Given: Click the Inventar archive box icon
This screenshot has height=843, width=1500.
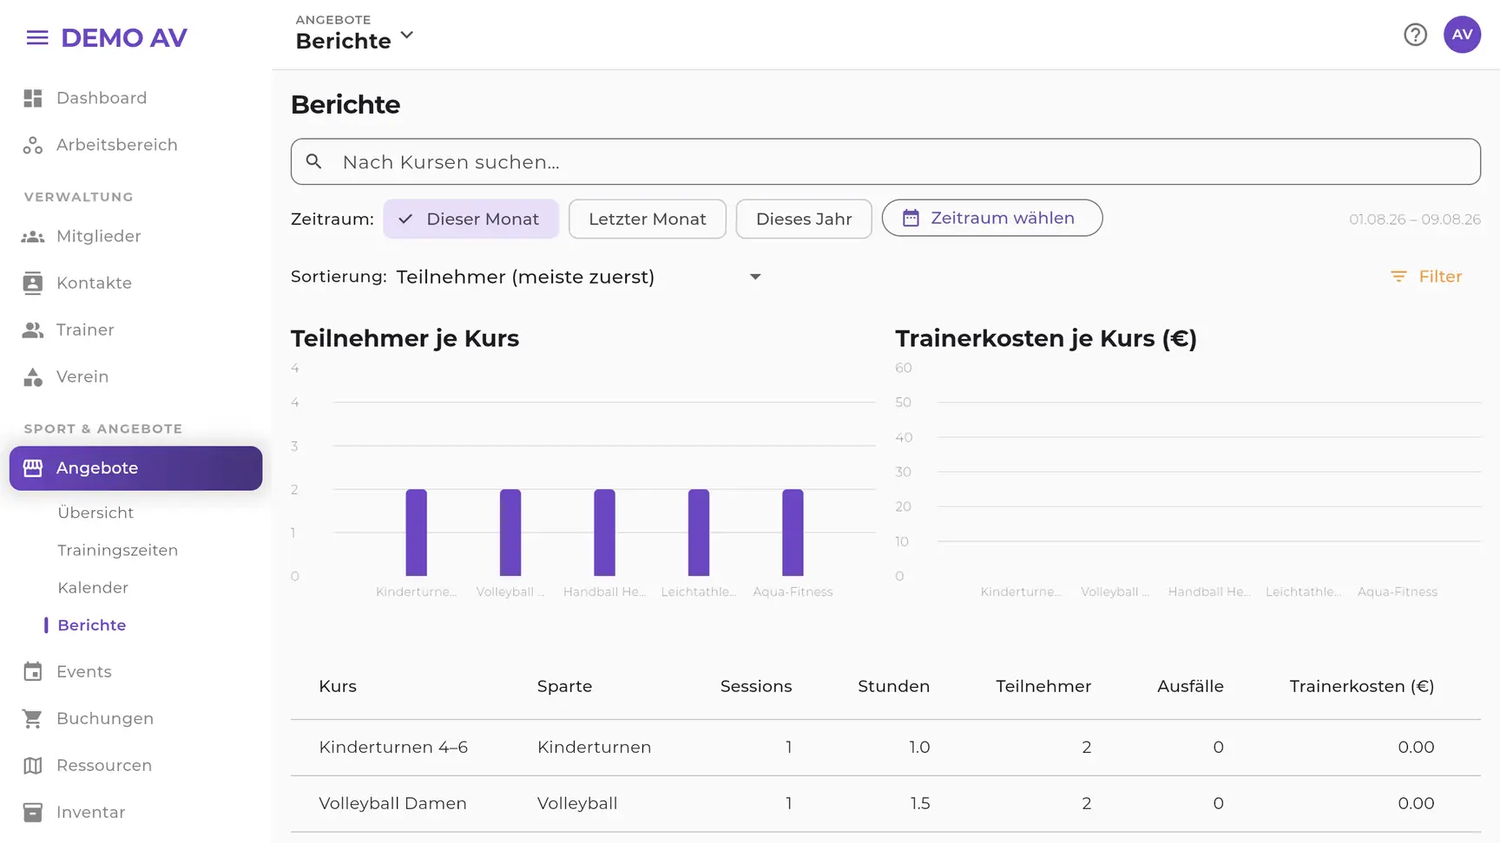Looking at the screenshot, I should click(x=33, y=812).
